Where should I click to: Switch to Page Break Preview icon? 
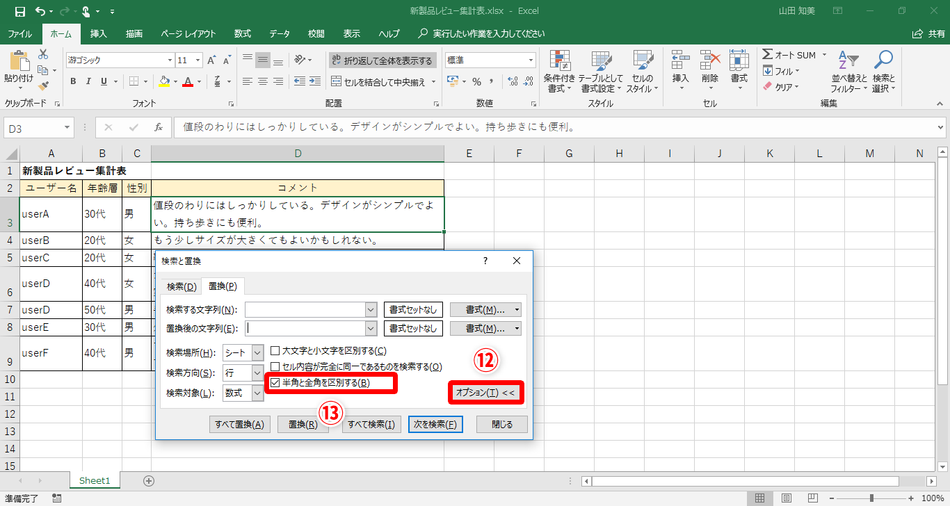[811, 498]
